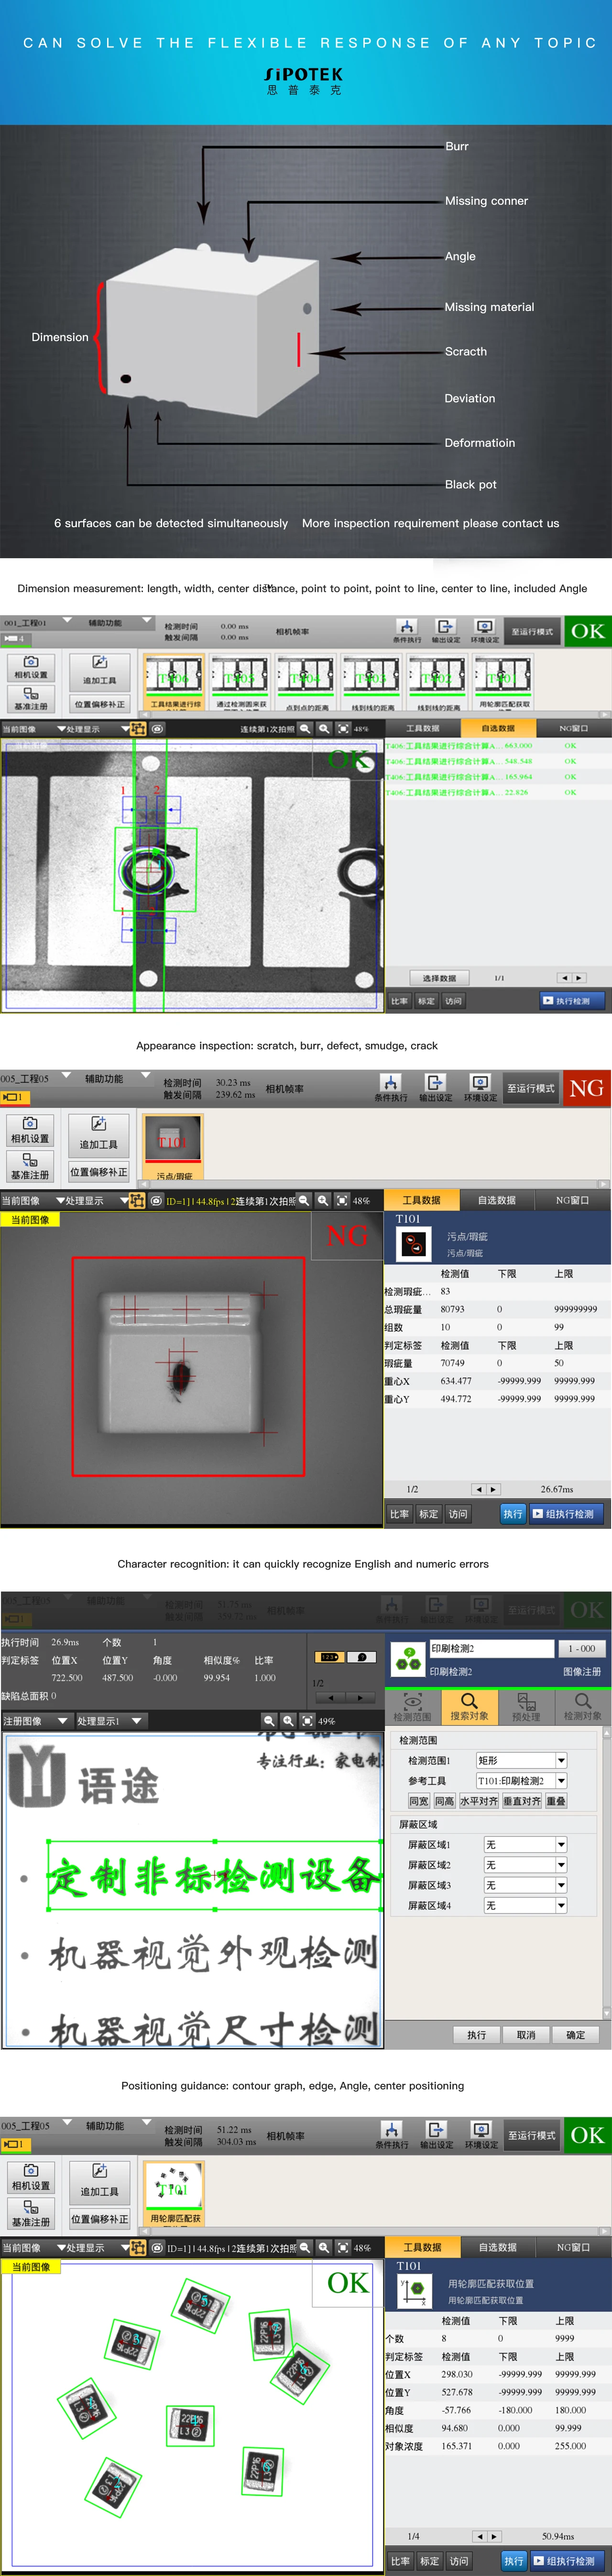Toggle the eye icon in the NG stain-inspection image toolbar
Screen dimensions: 612x2576
[x=157, y=1200]
